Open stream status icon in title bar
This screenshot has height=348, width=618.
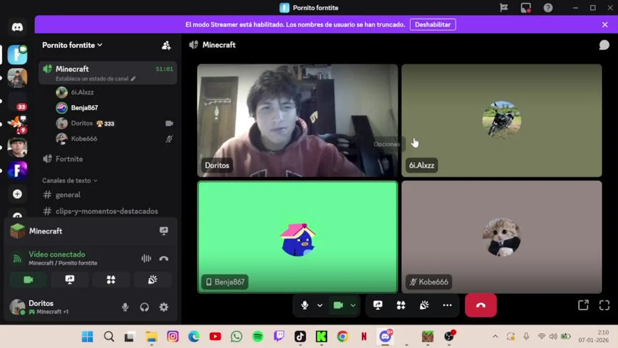pos(526,8)
